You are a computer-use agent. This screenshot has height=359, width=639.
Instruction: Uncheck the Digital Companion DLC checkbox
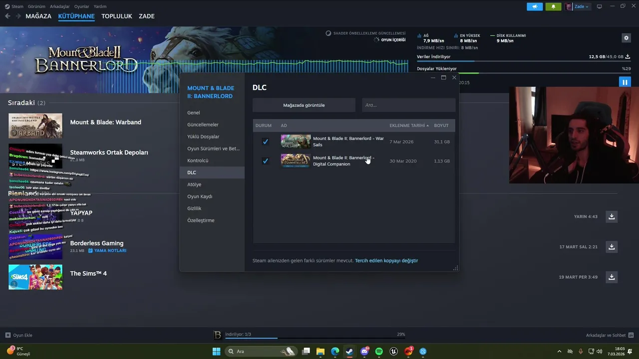coord(265,161)
